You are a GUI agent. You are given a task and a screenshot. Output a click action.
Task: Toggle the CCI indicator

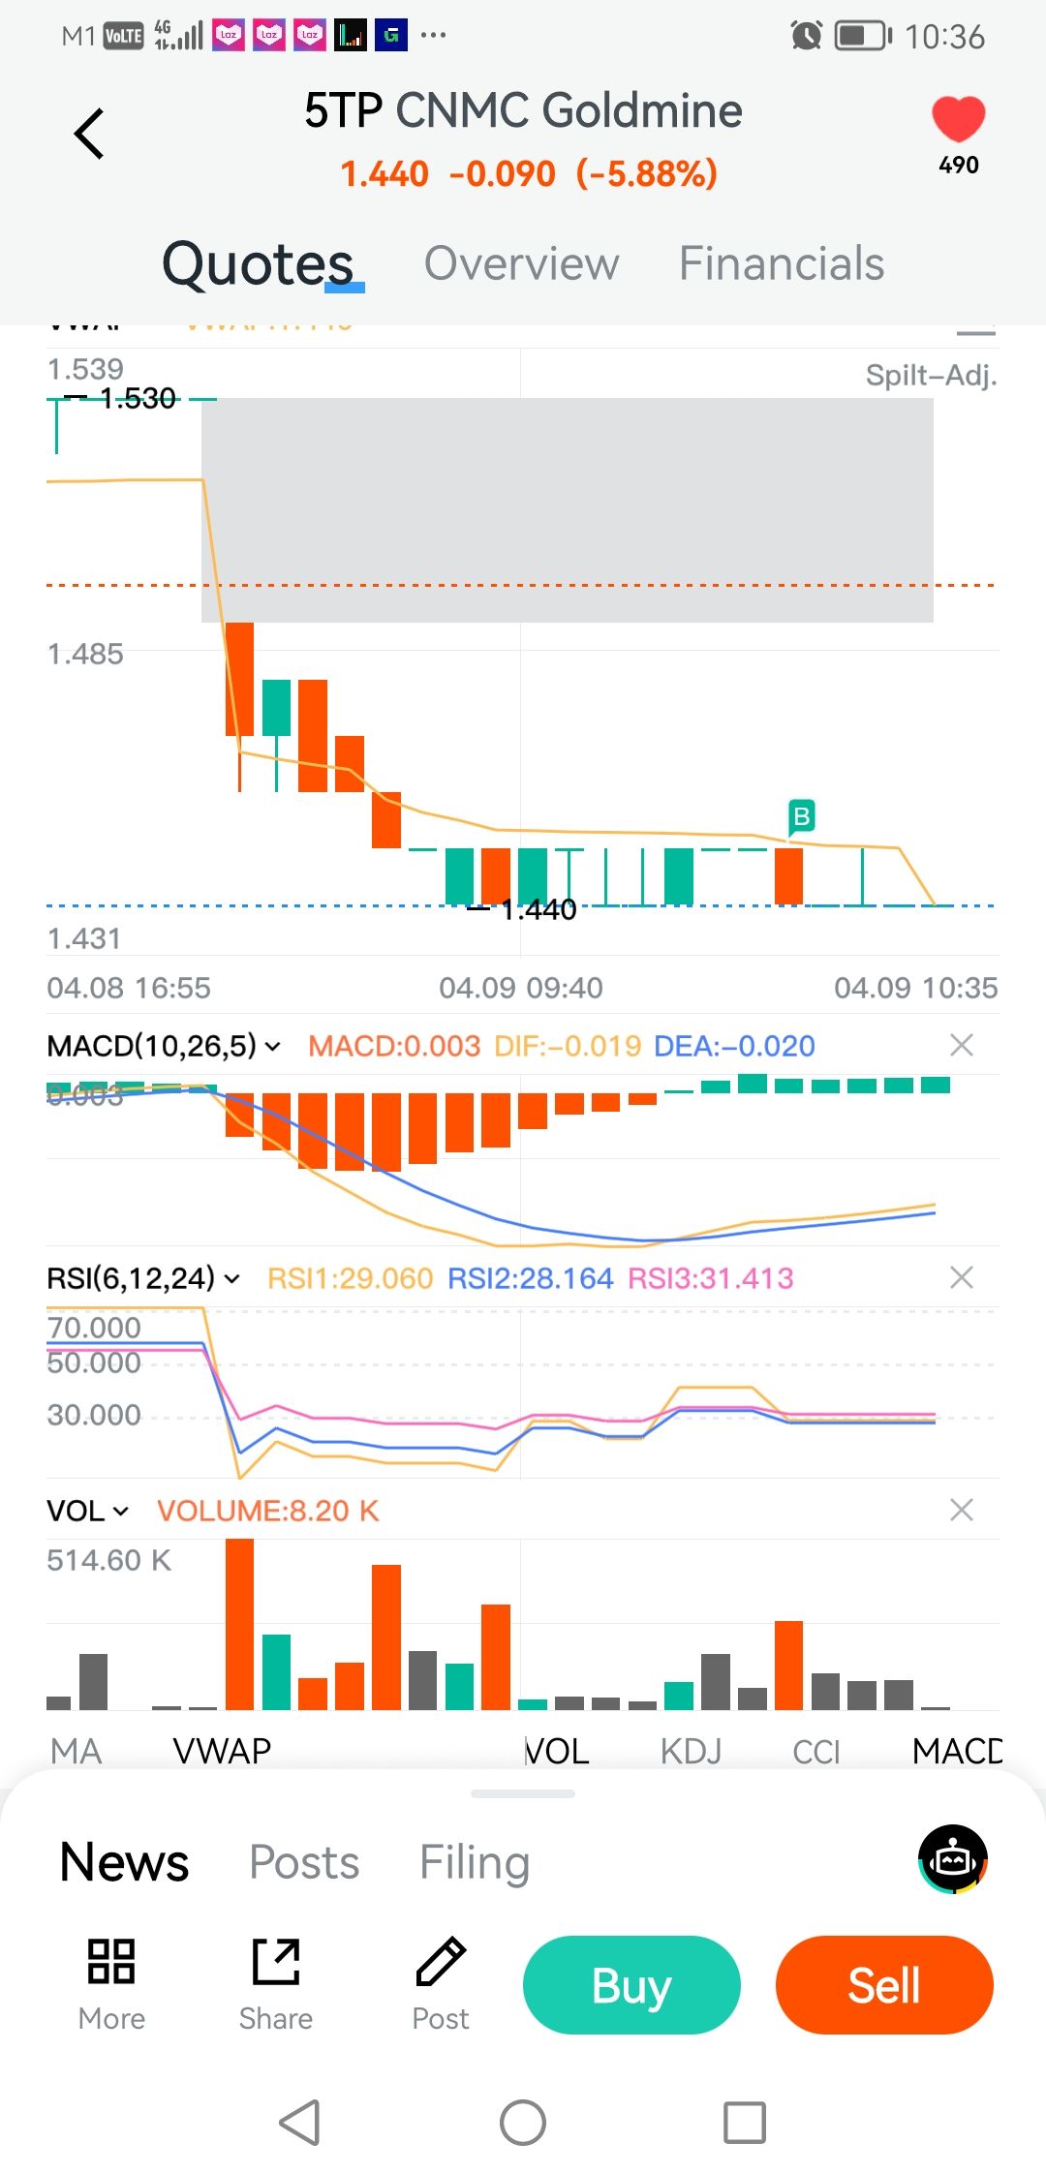(x=816, y=1751)
